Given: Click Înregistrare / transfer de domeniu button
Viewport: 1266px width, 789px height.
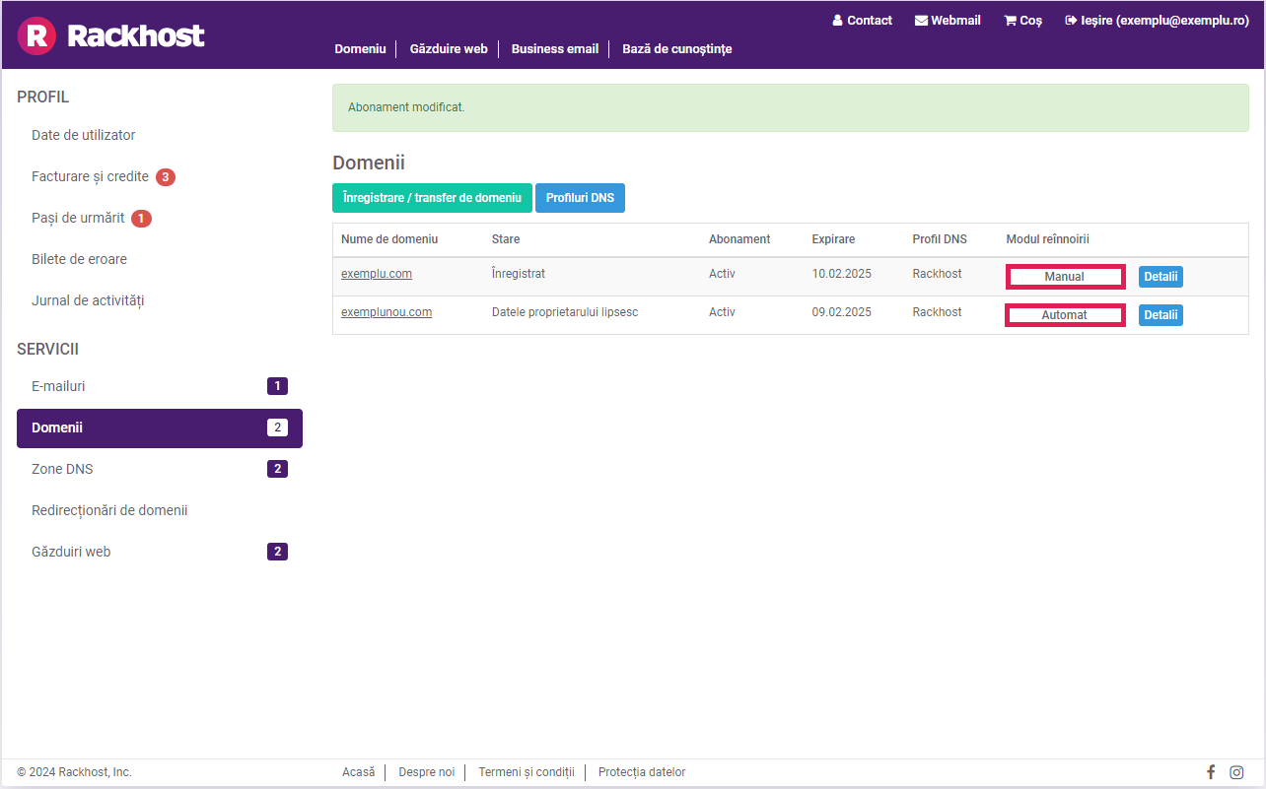Looking at the screenshot, I should pyautogui.click(x=432, y=198).
